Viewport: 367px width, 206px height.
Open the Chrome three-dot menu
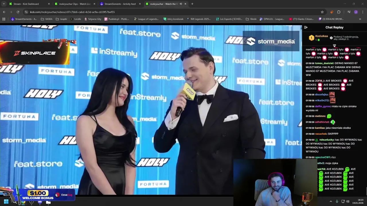pyautogui.click(x=363, y=12)
